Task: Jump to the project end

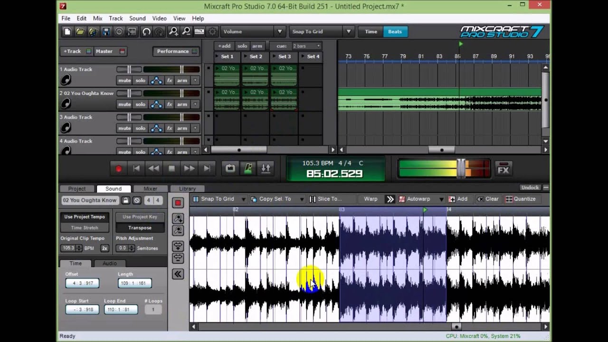Action: coord(207,169)
